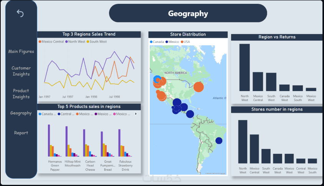Click the back arrow icon in sidebar
The width and height of the screenshot is (324, 186).
20,13
